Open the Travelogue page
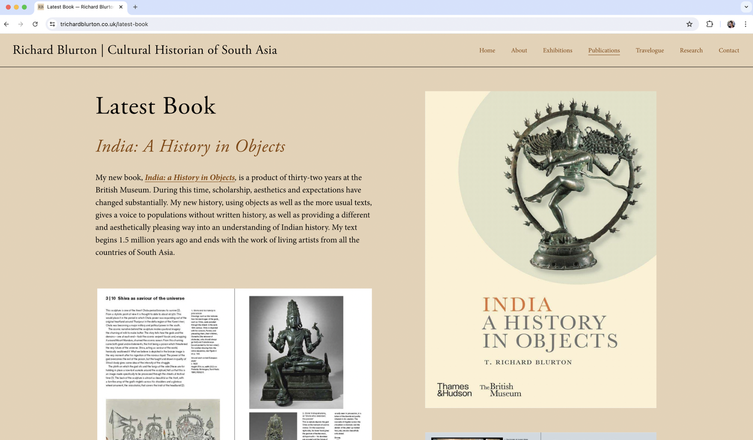The height and width of the screenshot is (440, 753). [650, 50]
